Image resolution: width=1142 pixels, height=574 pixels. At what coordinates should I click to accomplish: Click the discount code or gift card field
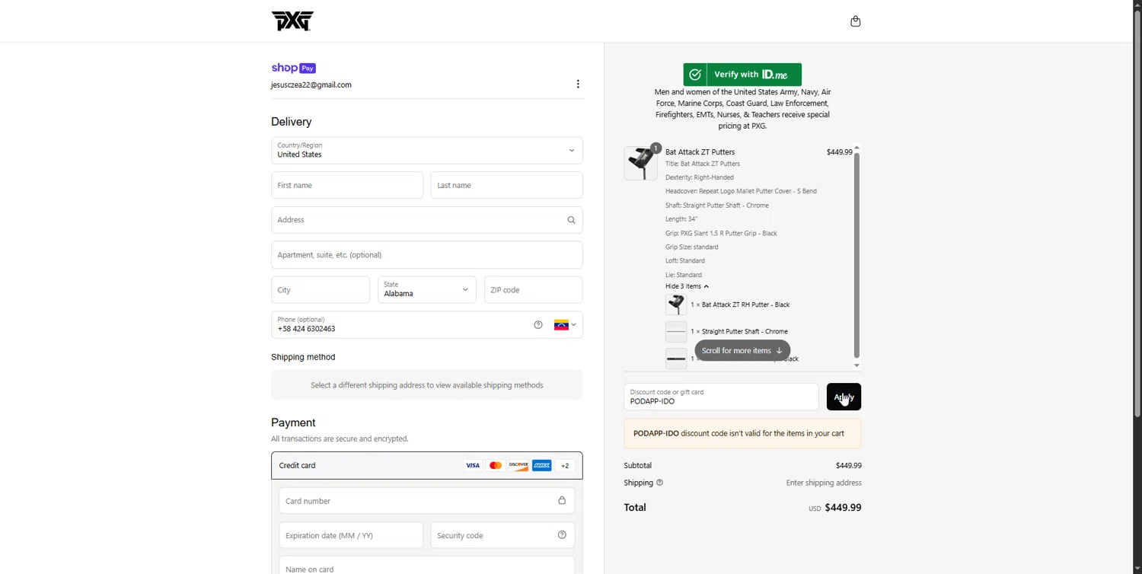tap(721, 397)
